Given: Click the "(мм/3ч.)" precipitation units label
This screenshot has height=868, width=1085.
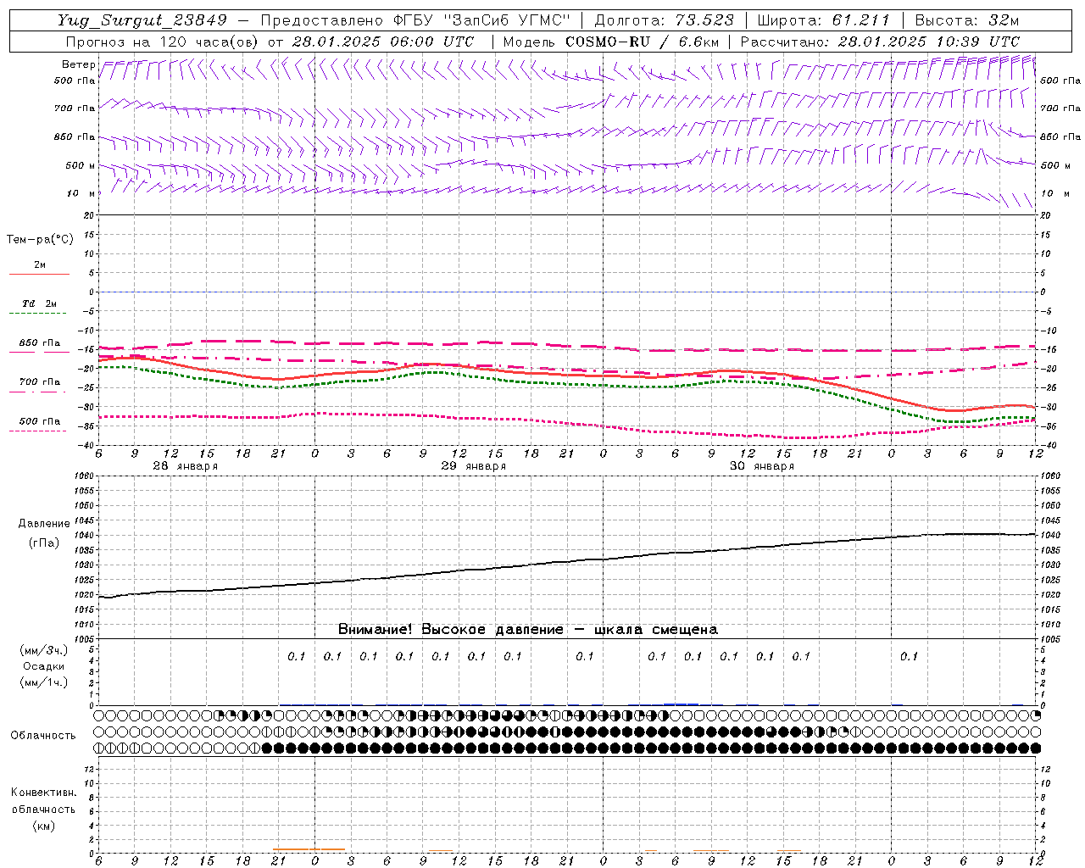Looking at the screenshot, I should 44,650.
